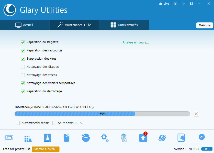Image resolution: width=214 pixels, height=153 pixels.
Task: Select the mouse-shaped Shortcuts Fixer icon
Action: pyautogui.click(x=66, y=138)
